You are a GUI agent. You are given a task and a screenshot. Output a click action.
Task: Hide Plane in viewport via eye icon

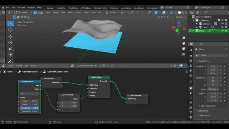tap(222, 31)
